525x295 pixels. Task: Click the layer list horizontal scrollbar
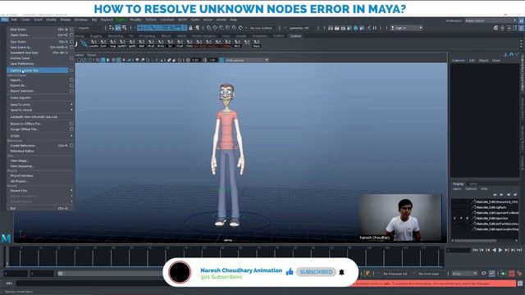pyautogui.click(x=476, y=240)
